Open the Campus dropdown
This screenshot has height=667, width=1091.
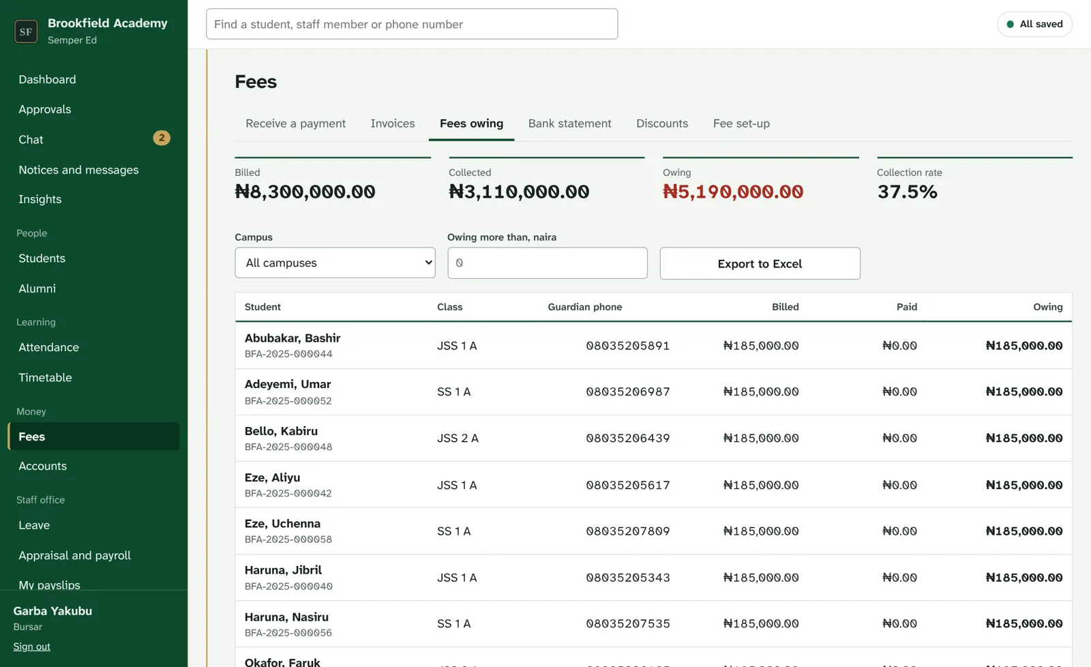(x=335, y=263)
